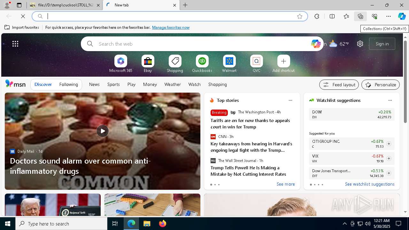The height and width of the screenshot is (230, 409).
Task: Open Top stories more options
Action: [x=290, y=100]
